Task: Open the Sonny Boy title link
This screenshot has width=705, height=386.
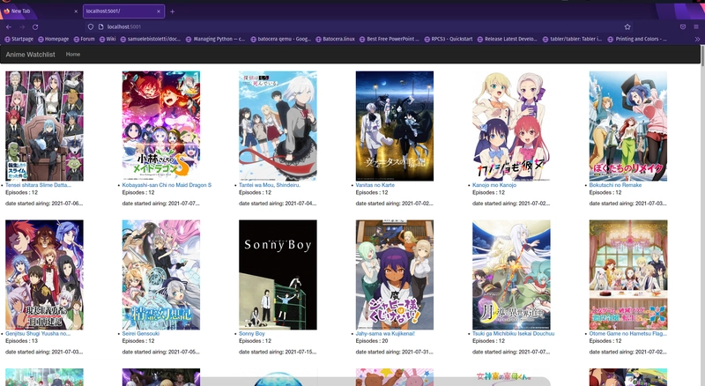Action: 252,334
